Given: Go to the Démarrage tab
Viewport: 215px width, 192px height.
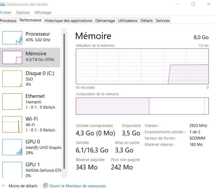Looking at the screenshot, I should point(105,21).
